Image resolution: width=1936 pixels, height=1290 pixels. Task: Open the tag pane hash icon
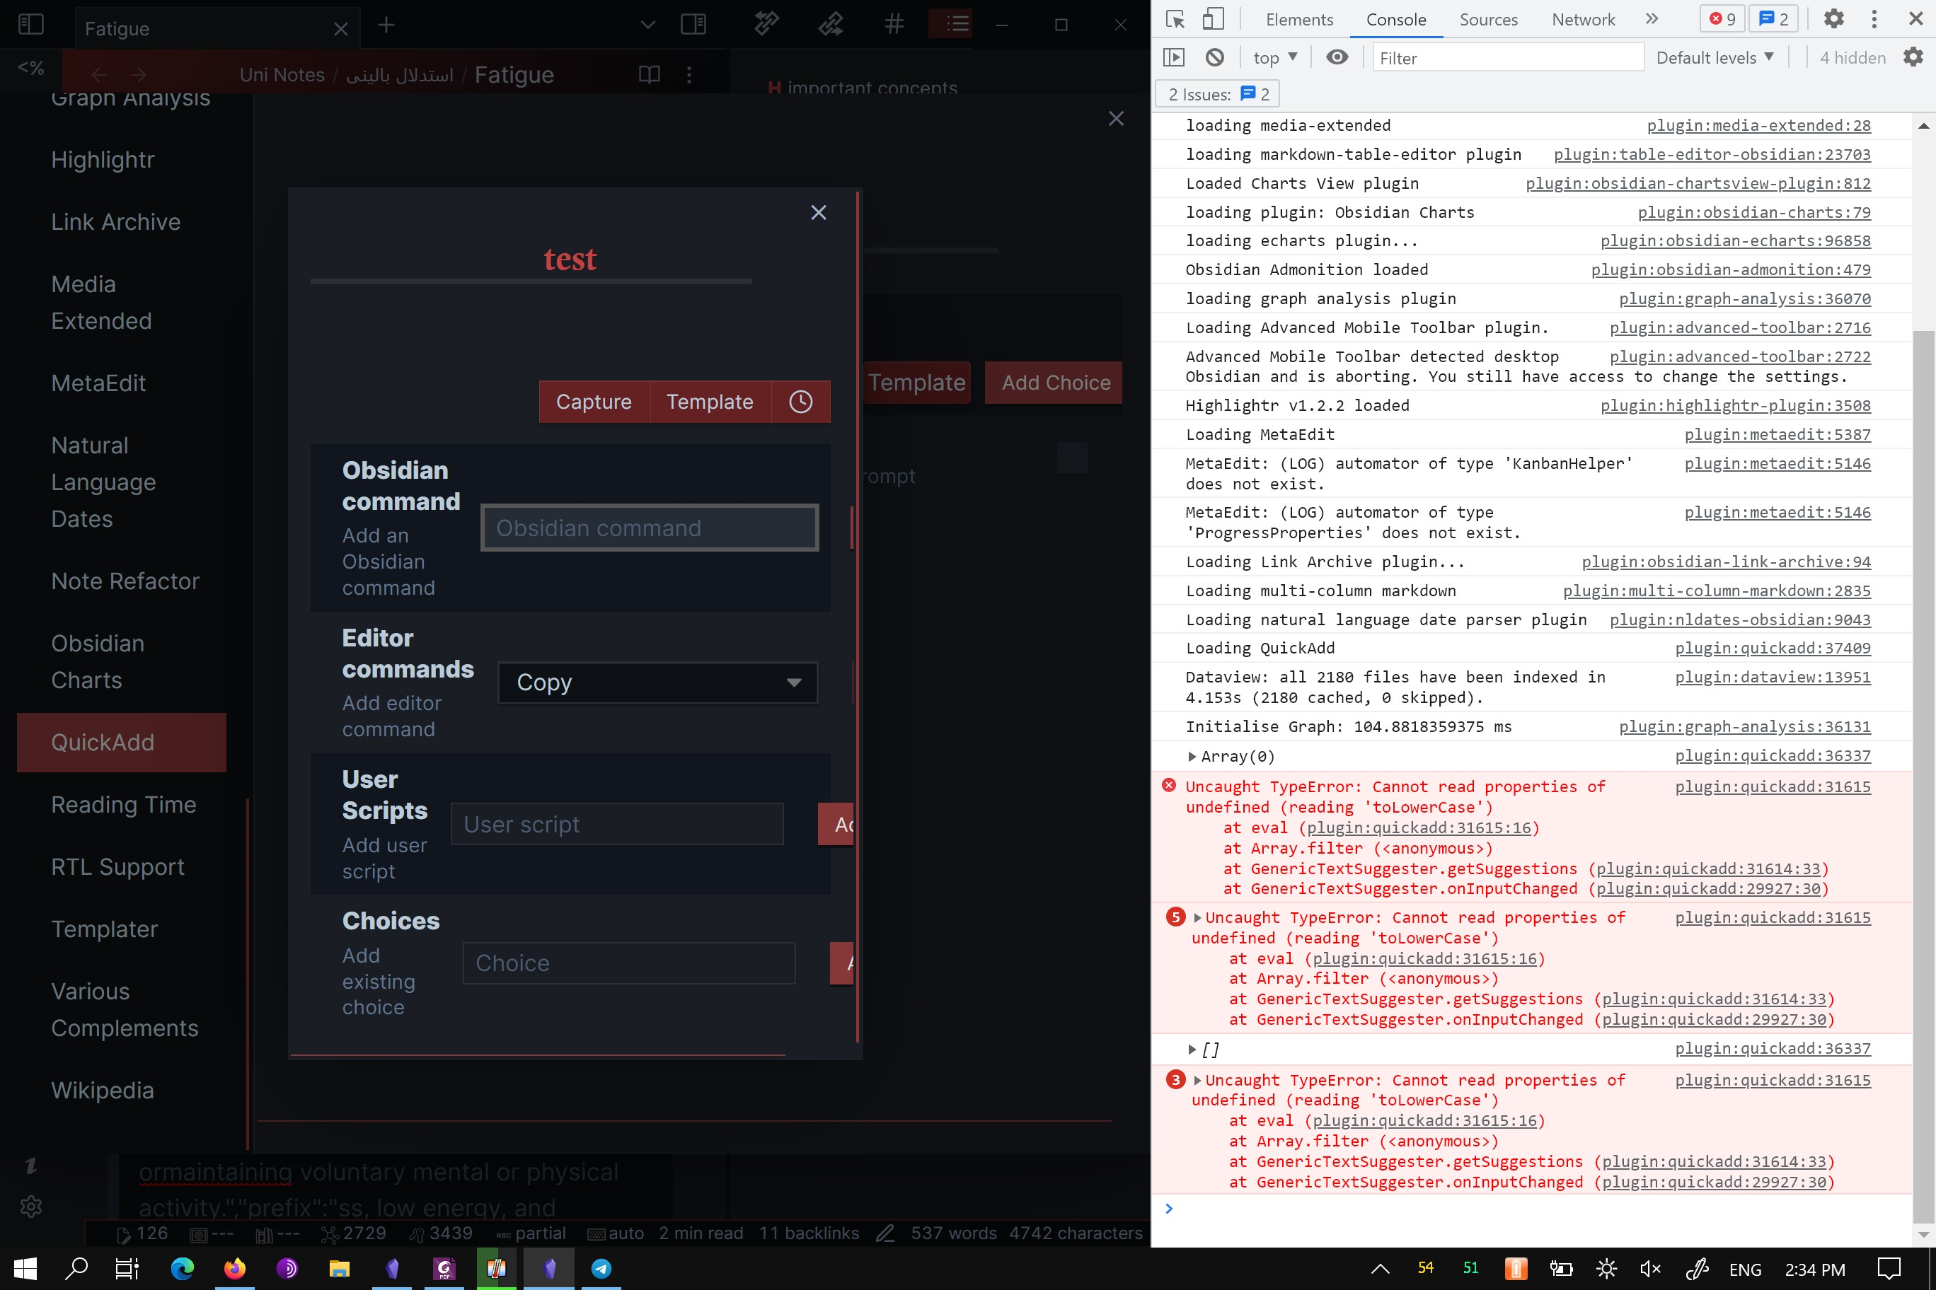[x=894, y=24]
